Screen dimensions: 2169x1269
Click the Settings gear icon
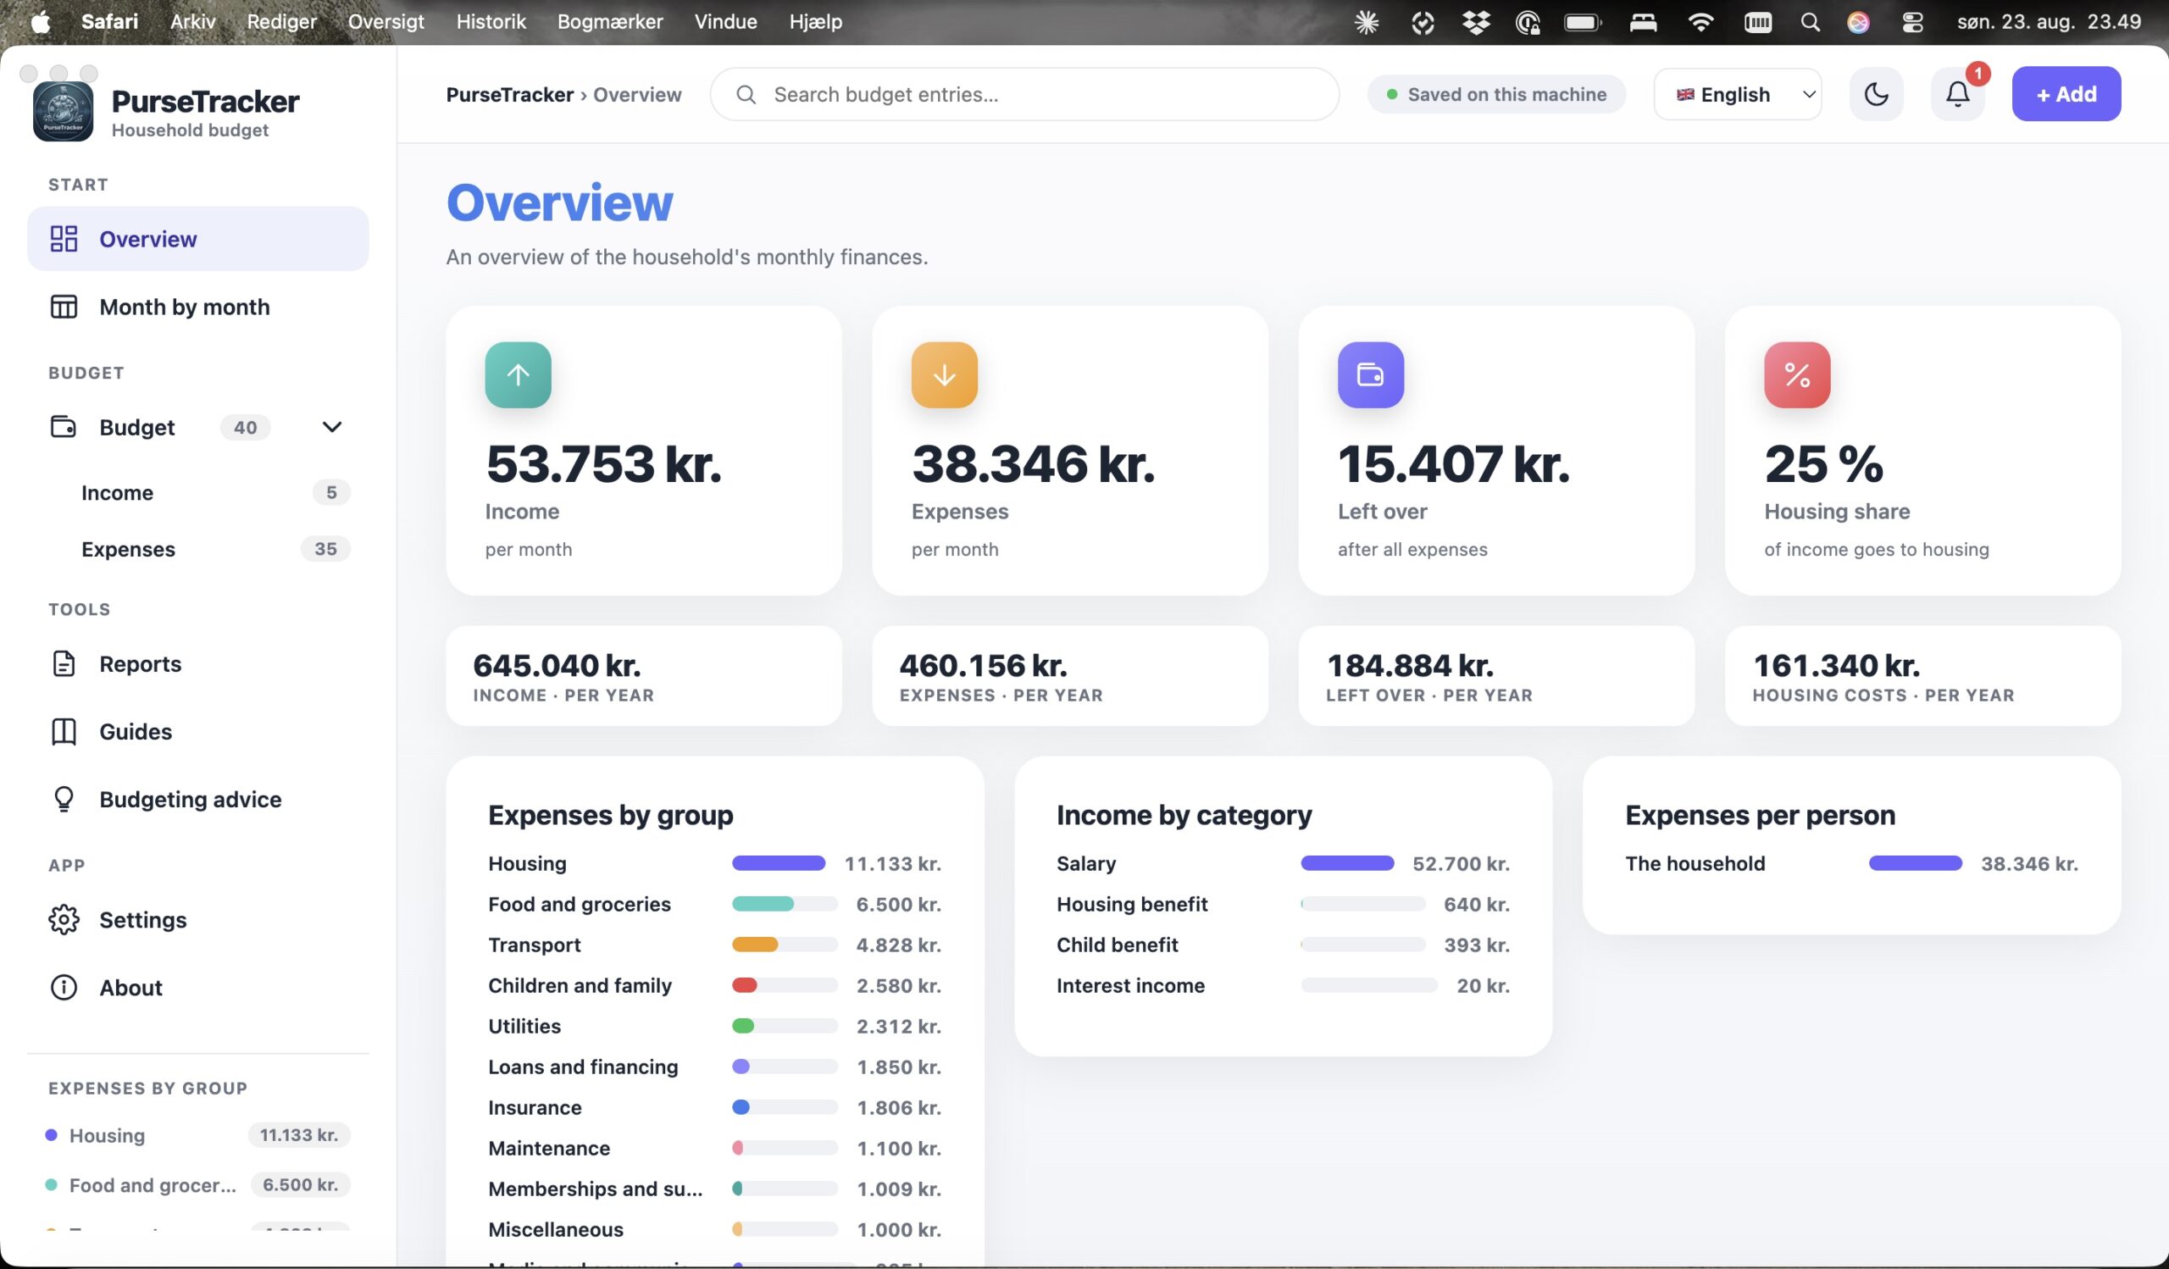[64, 920]
